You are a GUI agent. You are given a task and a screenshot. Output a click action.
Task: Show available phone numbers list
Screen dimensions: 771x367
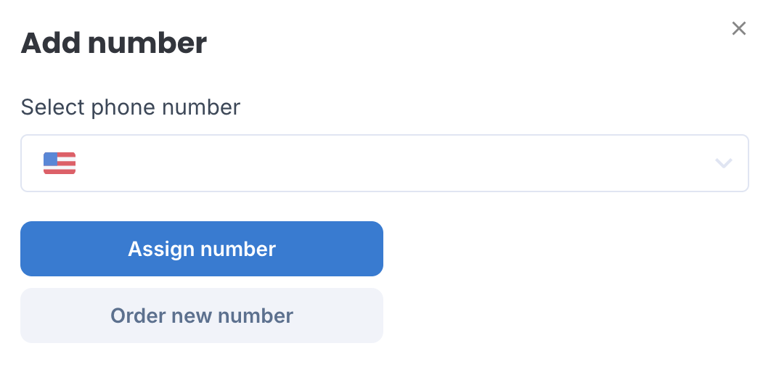click(385, 163)
